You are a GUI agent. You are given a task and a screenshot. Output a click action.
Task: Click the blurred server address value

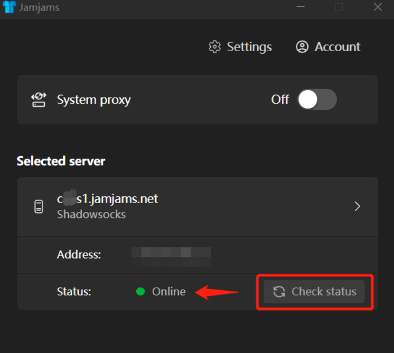click(171, 255)
